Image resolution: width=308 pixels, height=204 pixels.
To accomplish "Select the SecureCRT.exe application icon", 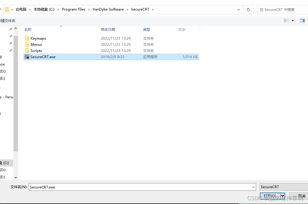I will [27, 57].
